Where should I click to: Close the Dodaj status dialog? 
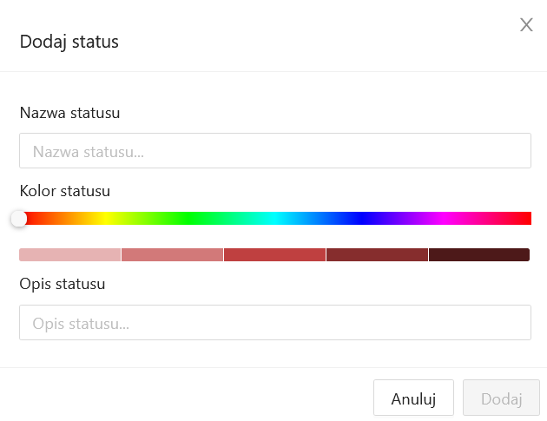526,25
